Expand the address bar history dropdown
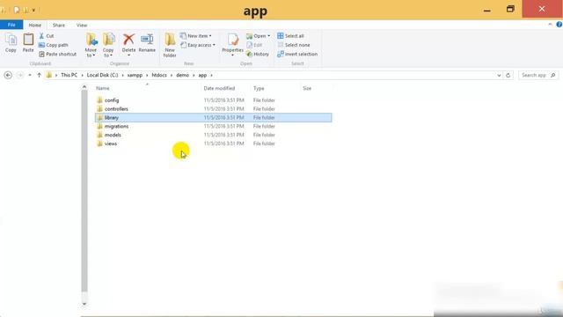563x317 pixels. pos(499,75)
